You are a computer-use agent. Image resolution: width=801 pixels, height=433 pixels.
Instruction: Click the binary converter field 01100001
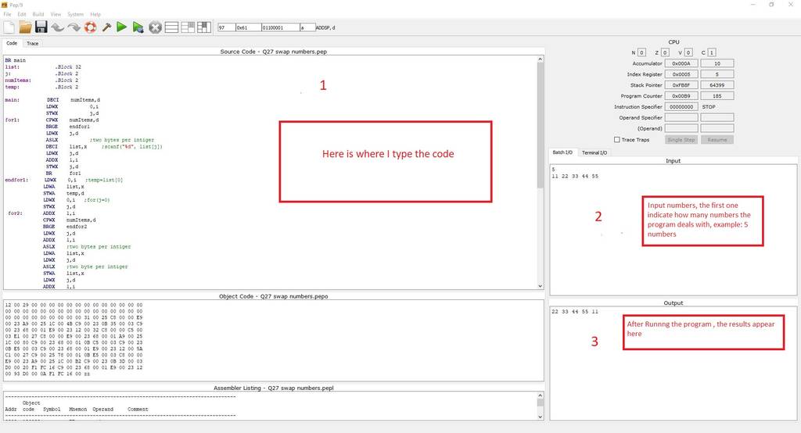point(281,27)
